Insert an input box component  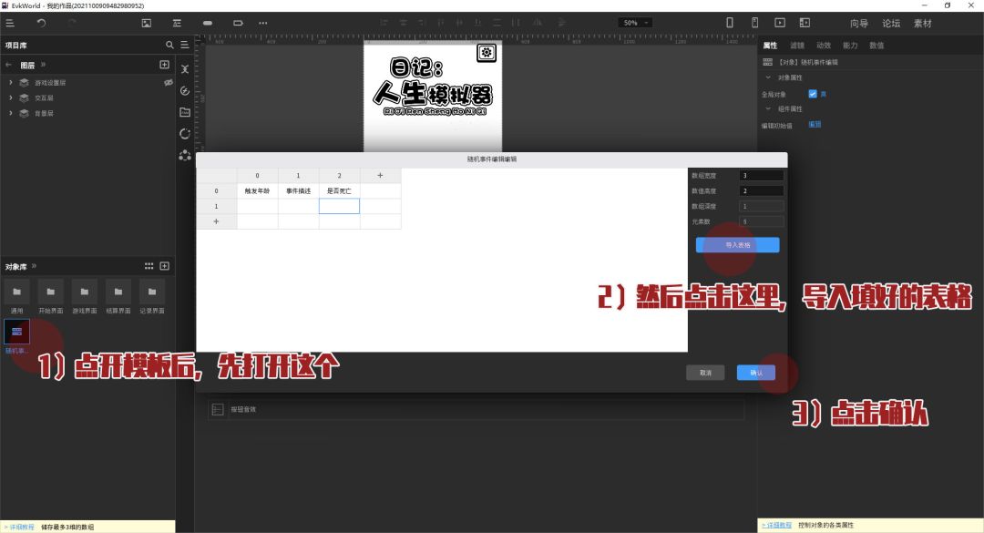pyautogui.click(x=238, y=23)
